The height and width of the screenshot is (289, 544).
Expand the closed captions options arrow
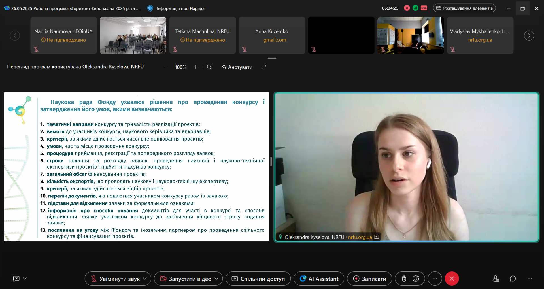pos(25,279)
